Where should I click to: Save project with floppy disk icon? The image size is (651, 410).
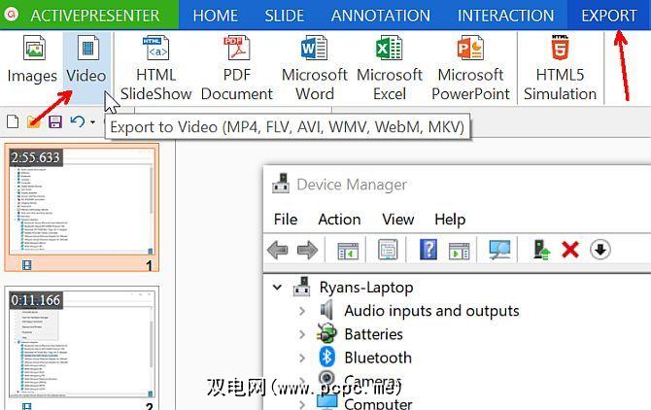click(55, 122)
